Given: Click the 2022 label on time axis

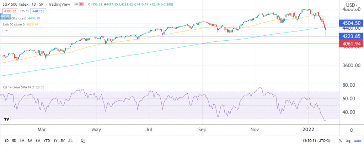Looking at the screenshot, I should tap(309, 130).
